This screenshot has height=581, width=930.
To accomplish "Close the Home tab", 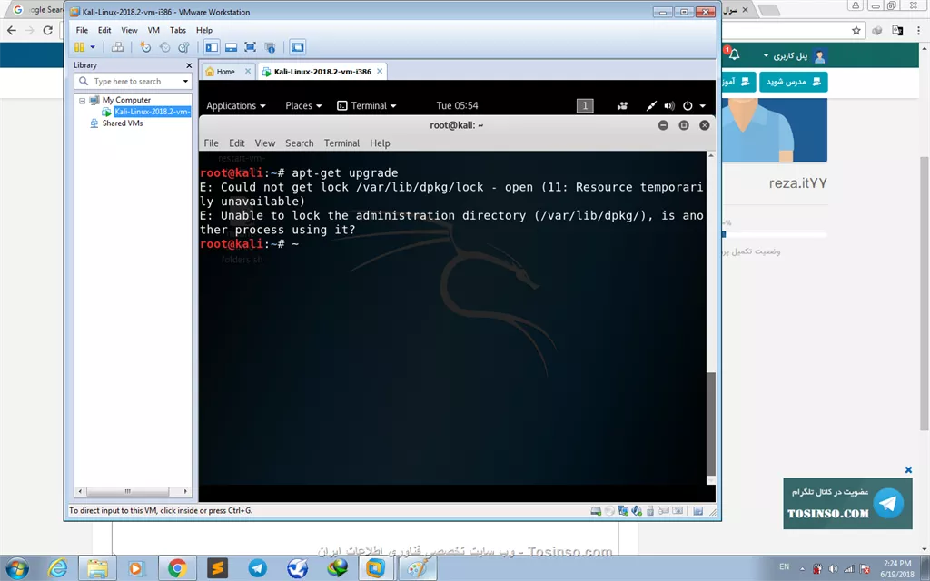I will click(248, 71).
